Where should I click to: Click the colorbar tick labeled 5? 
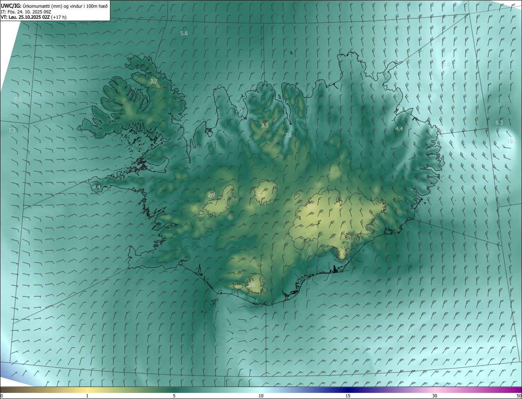(x=174, y=396)
